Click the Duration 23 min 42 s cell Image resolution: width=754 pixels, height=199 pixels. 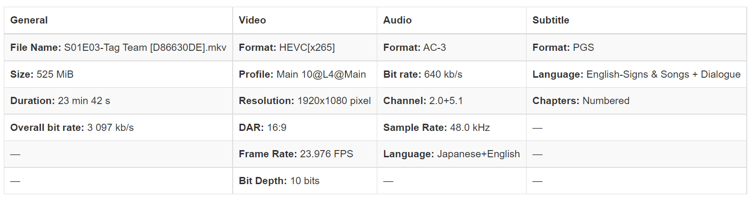[x=60, y=101]
